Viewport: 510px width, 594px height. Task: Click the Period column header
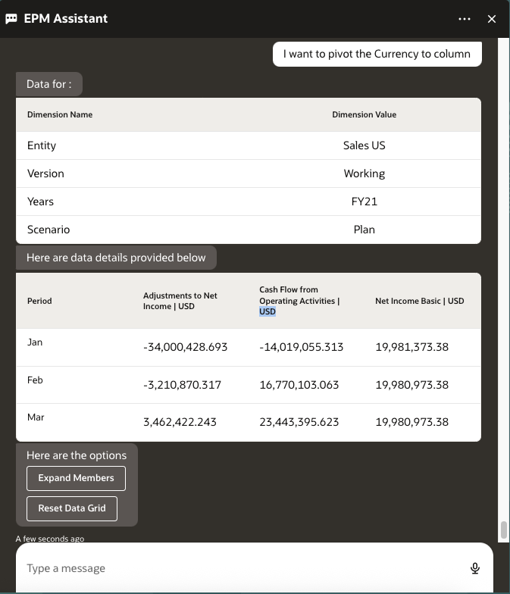pos(39,301)
